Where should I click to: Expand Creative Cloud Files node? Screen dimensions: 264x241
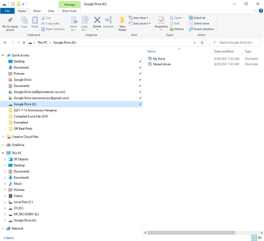(3, 137)
